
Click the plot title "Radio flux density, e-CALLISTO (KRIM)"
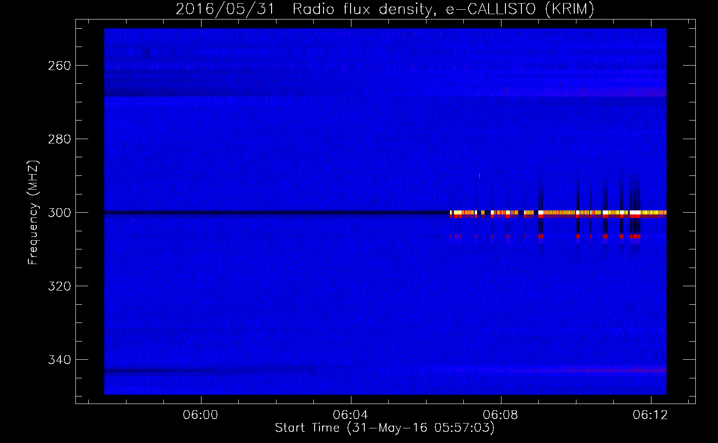(x=443, y=9)
